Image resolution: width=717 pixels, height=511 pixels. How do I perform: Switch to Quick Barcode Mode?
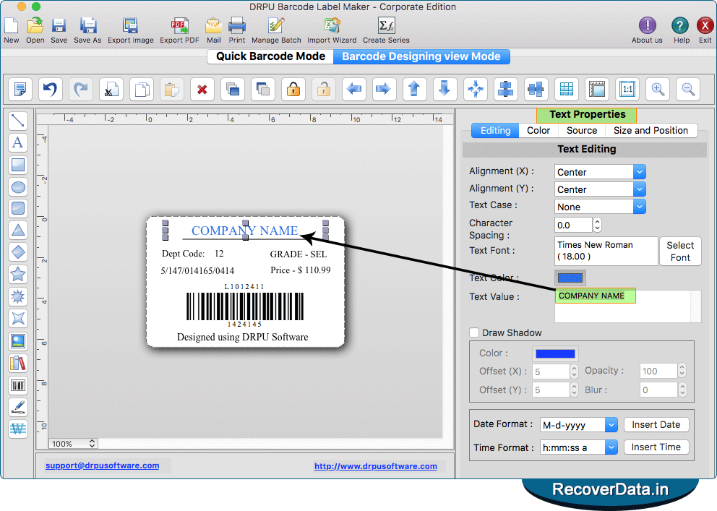(x=270, y=56)
